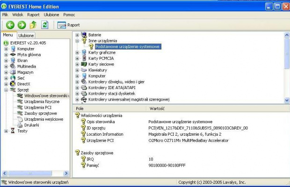Click the Płyta główna motherboard icon

coord(13,55)
